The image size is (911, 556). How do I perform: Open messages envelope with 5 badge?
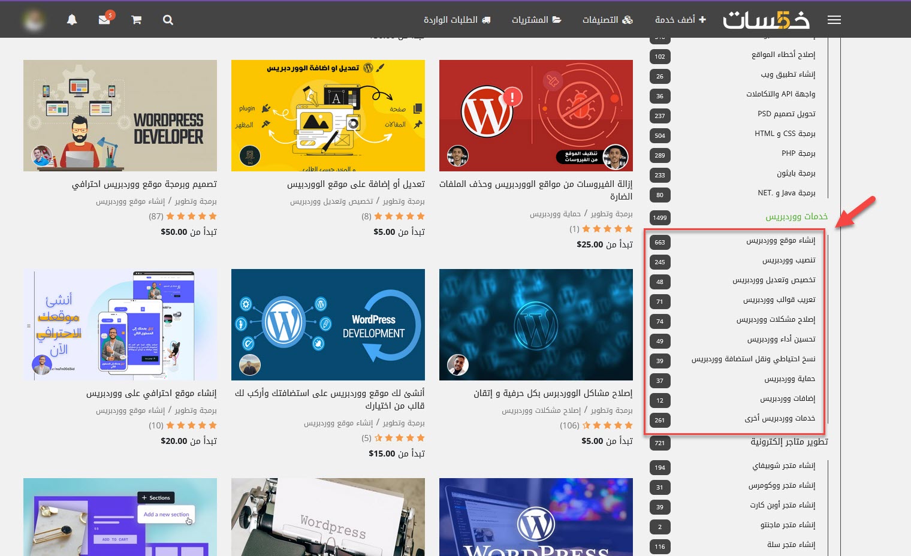pos(104,20)
